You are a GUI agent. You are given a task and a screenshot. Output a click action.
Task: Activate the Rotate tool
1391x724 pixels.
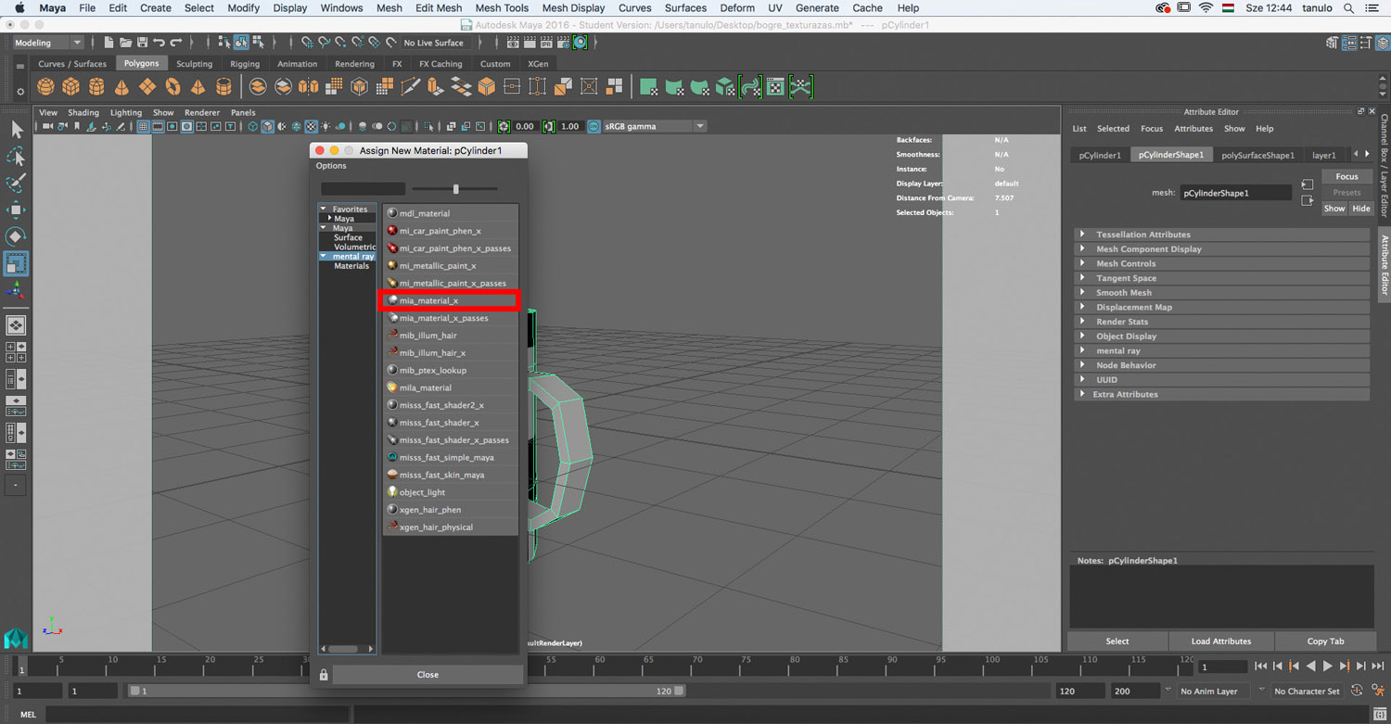(16, 236)
